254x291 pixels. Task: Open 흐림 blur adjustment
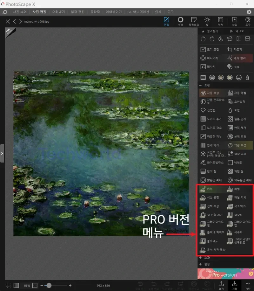(x=234, y=110)
